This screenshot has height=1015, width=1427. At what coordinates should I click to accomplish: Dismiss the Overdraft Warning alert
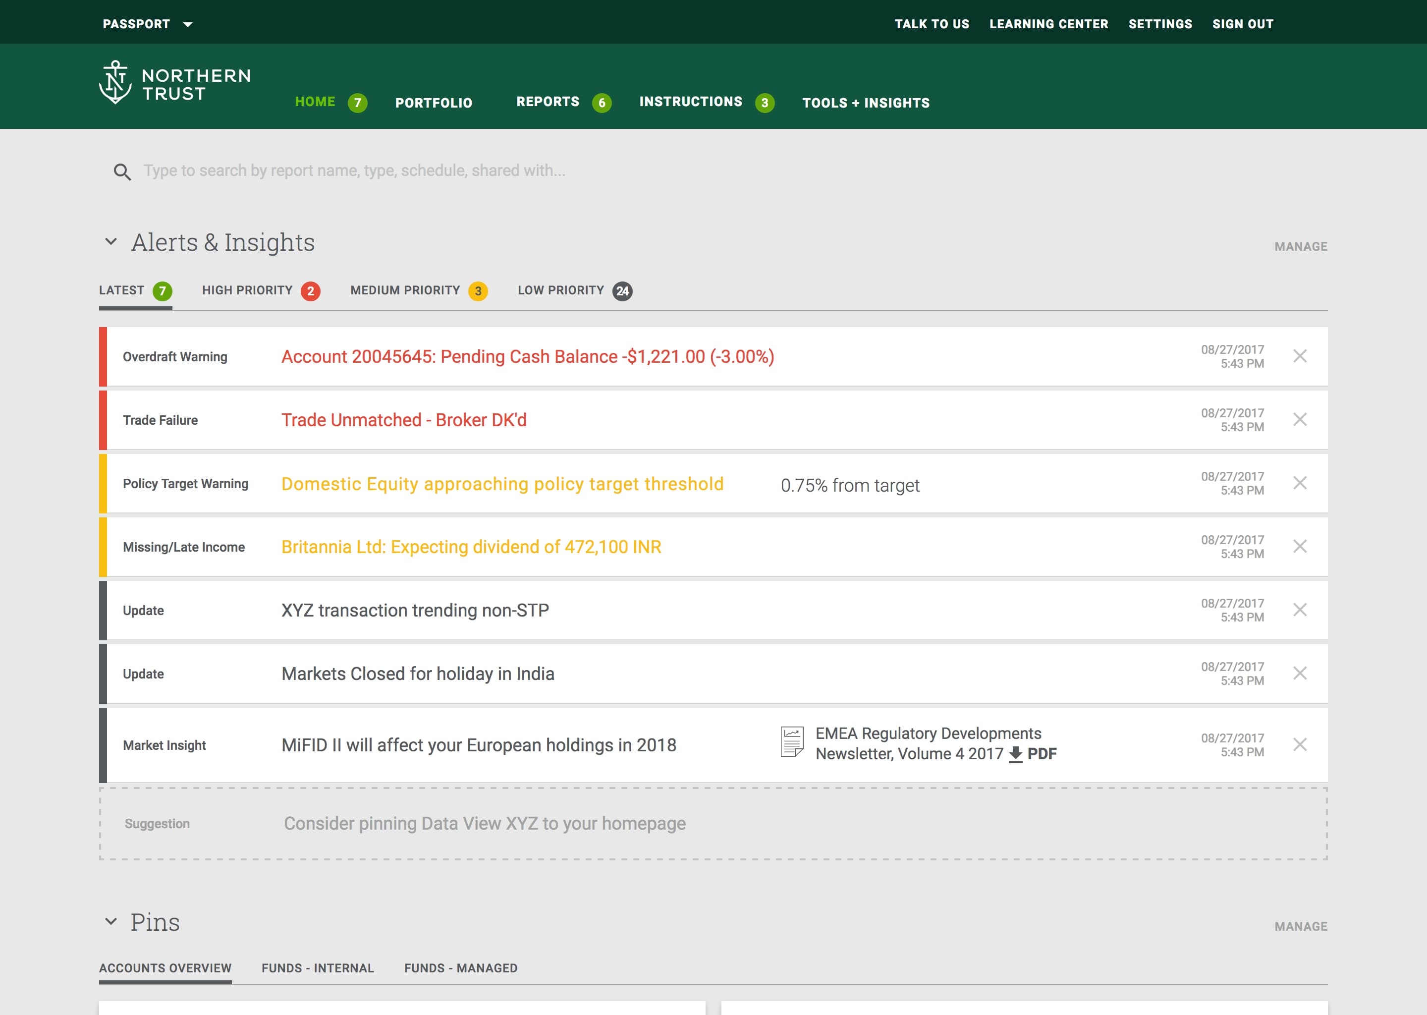[x=1300, y=356]
